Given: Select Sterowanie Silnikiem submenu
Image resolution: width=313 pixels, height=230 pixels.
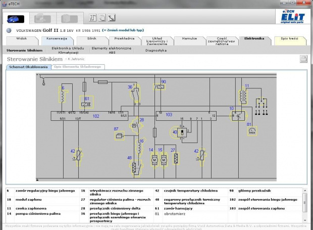Looking at the screenshot, I should click(24, 51).
